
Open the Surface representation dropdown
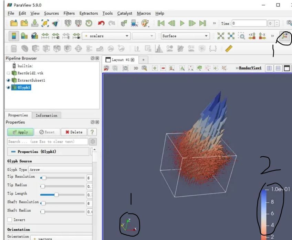click(185, 36)
